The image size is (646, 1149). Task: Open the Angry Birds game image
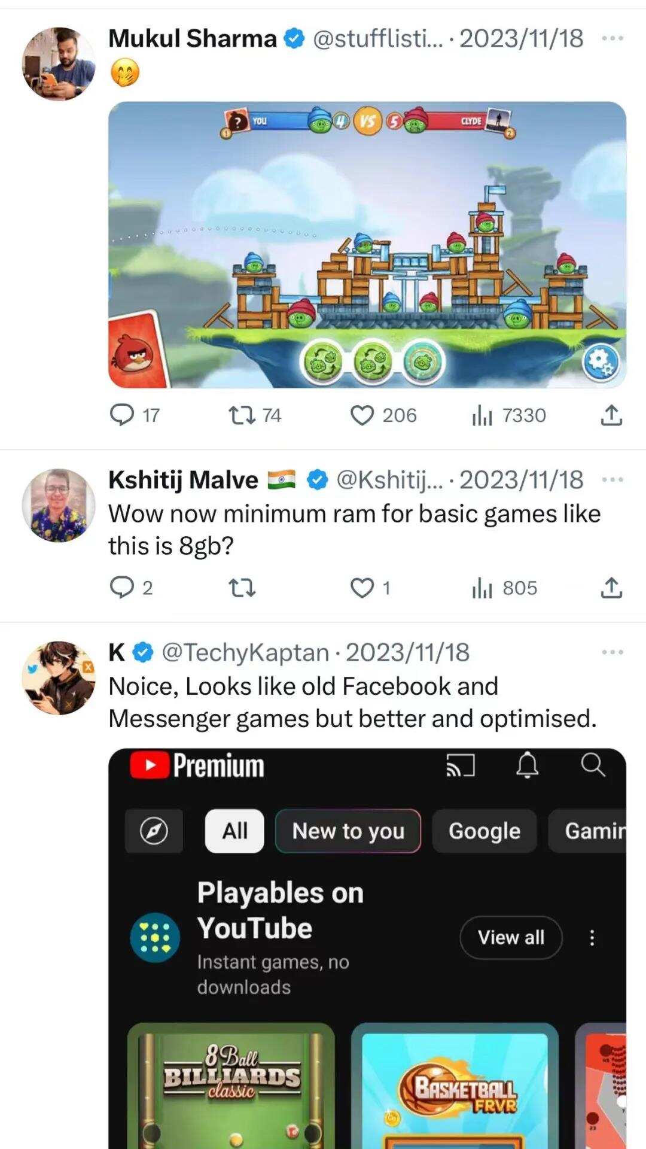367,244
